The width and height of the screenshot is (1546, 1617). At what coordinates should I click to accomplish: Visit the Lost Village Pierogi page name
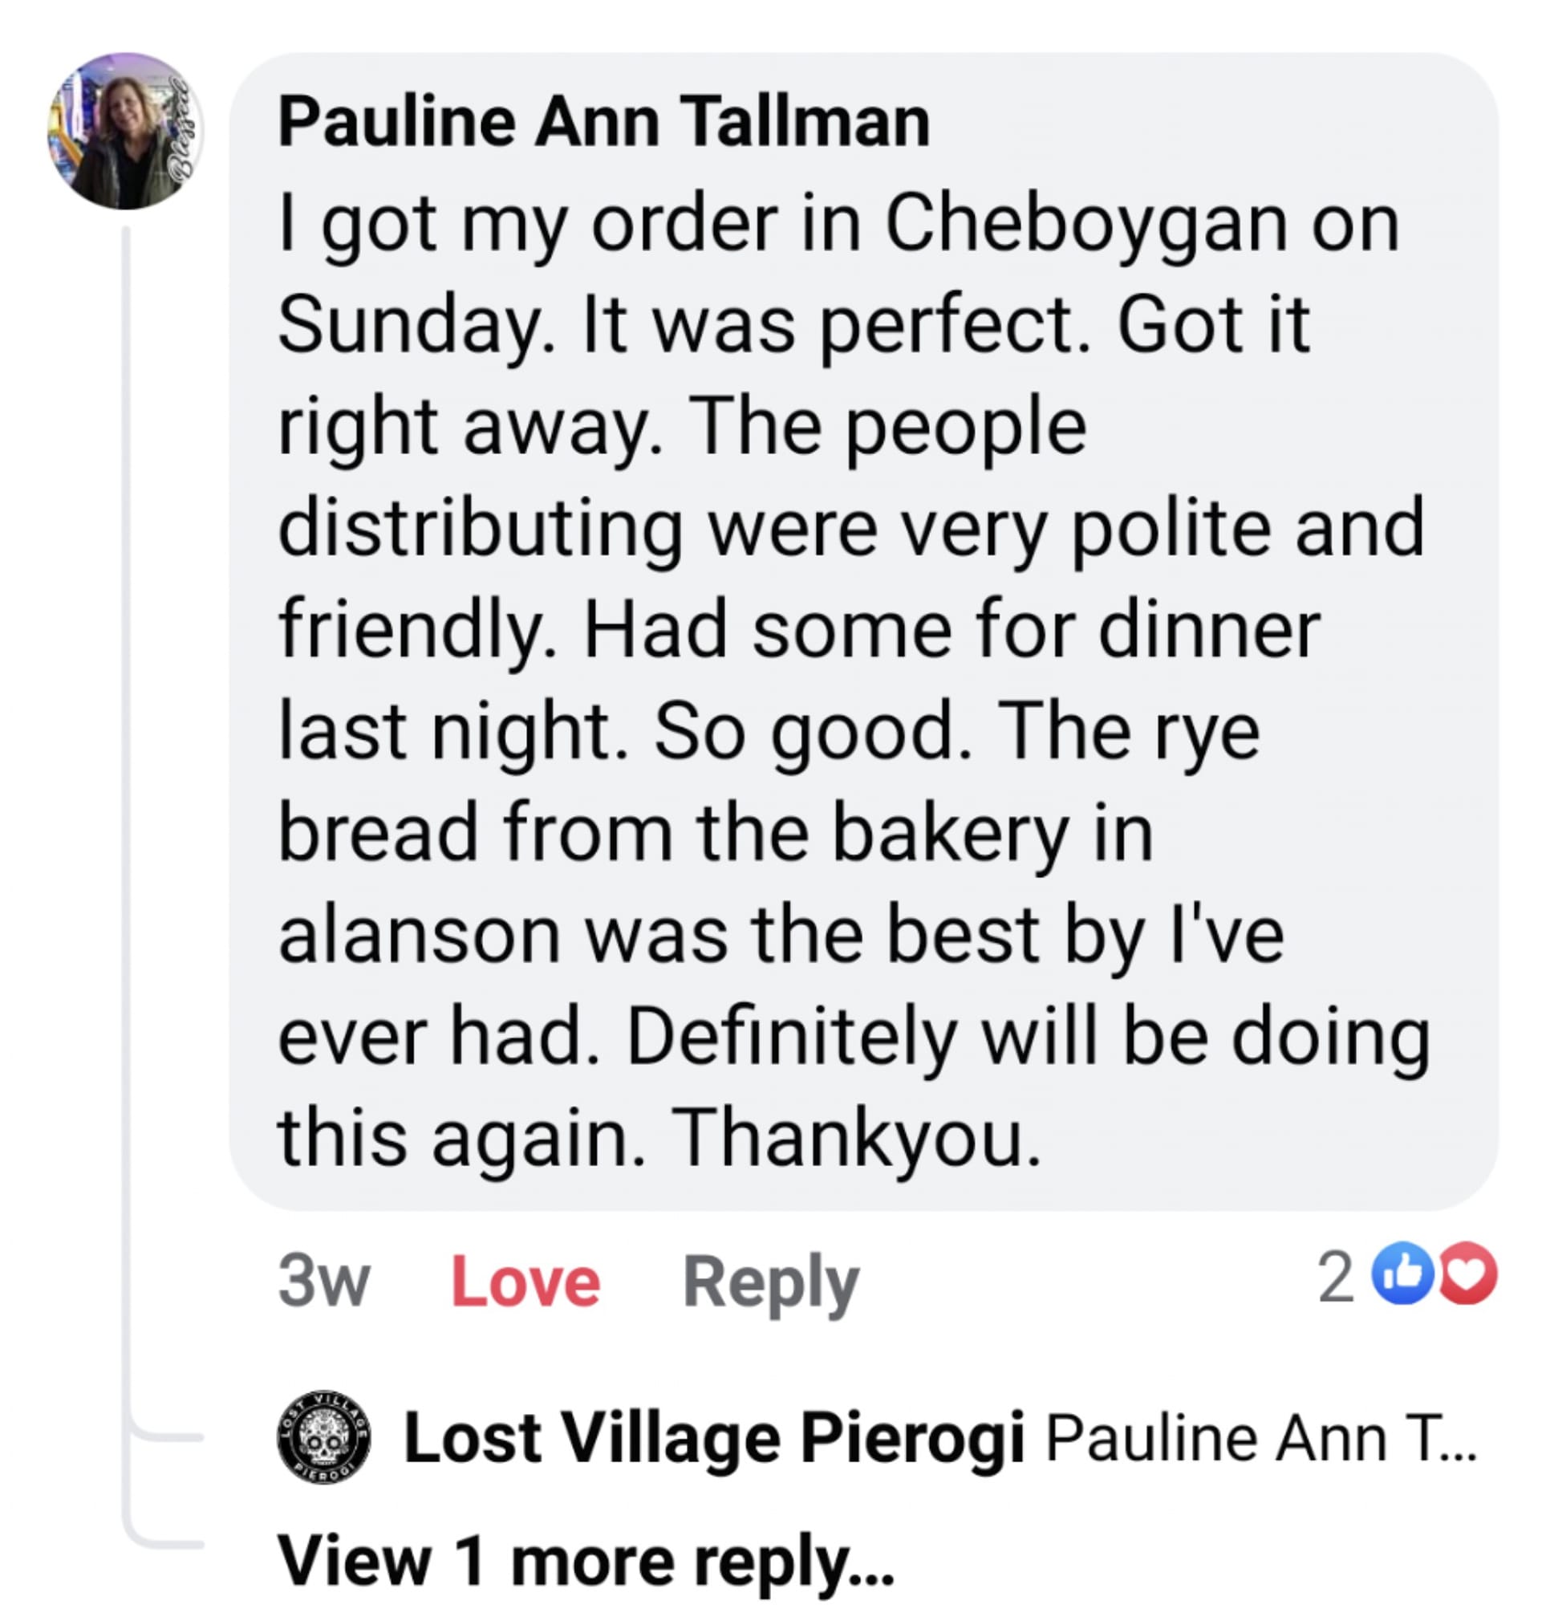pyautogui.click(x=714, y=1439)
